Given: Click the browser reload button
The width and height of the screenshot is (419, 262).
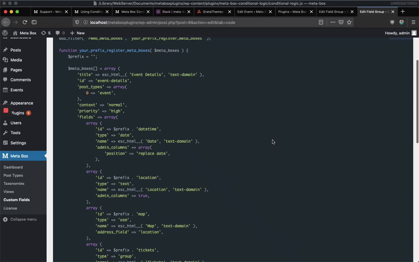Looking at the screenshot, I should point(25,22).
